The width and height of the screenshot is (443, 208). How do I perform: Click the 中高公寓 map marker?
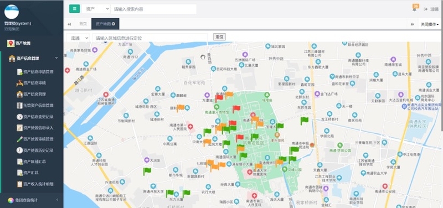(x=170, y=138)
